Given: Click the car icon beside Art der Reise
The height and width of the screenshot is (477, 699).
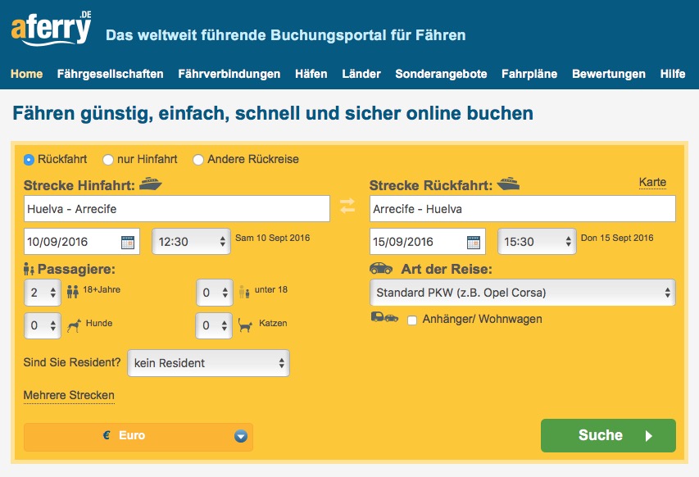Looking at the screenshot, I should [381, 269].
